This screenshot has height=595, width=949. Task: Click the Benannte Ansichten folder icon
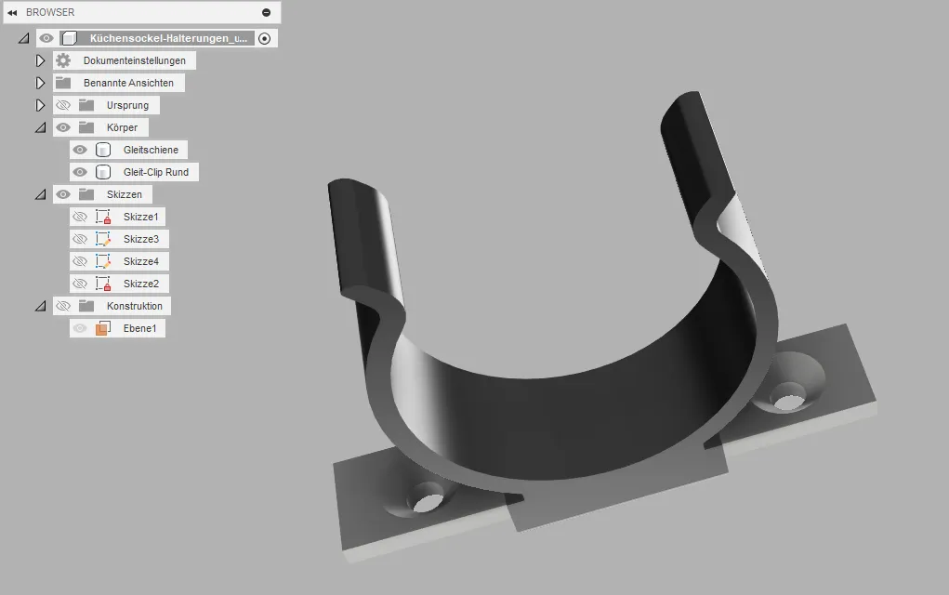(x=63, y=83)
